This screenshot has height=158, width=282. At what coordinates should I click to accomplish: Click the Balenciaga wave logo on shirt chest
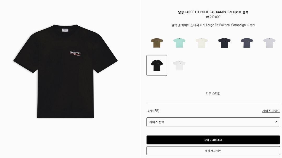75,54
